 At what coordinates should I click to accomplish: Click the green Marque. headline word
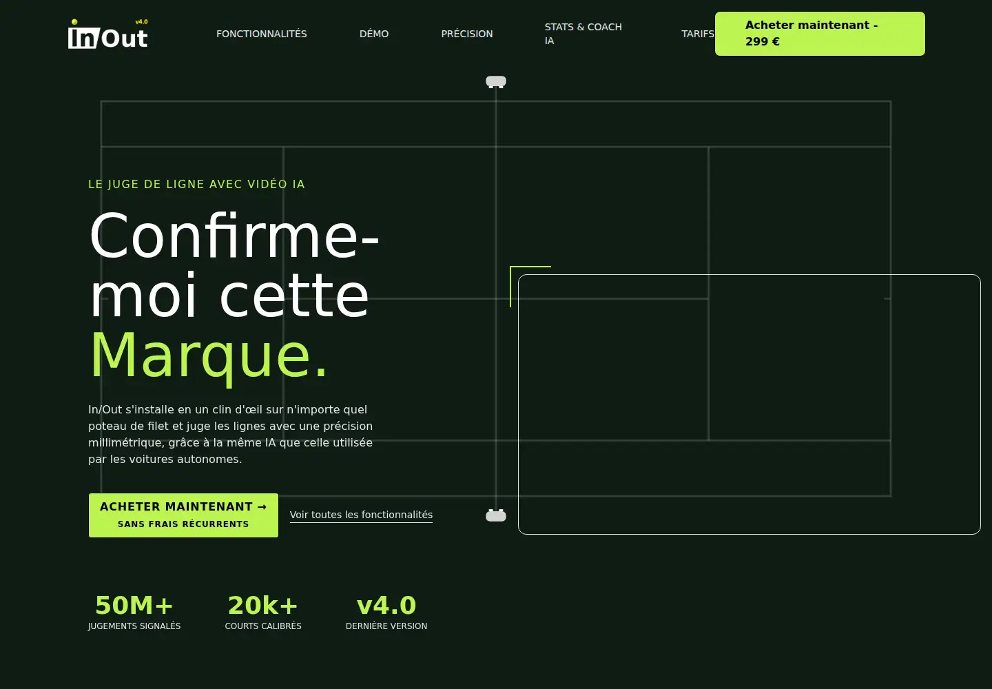[x=209, y=356]
